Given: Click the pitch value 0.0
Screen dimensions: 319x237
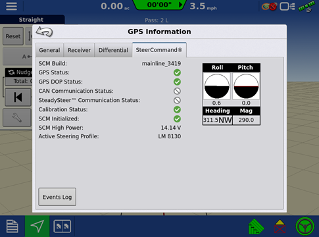Looking at the screenshot, I should point(246,103).
